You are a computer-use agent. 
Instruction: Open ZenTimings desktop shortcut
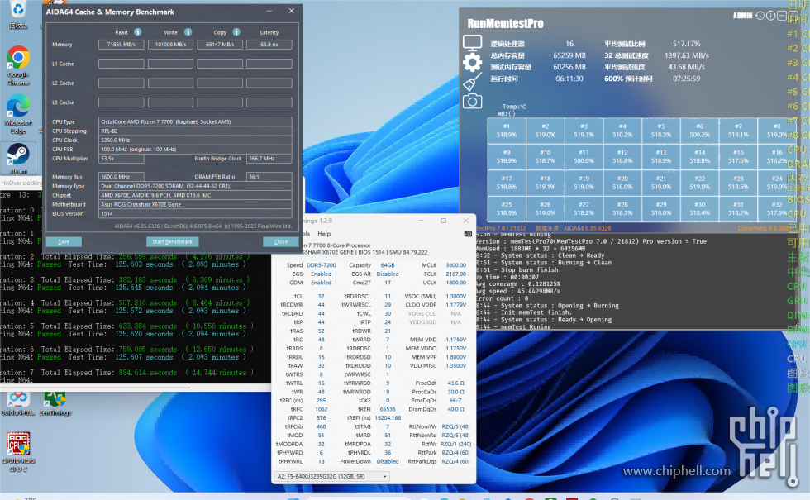[x=55, y=404]
